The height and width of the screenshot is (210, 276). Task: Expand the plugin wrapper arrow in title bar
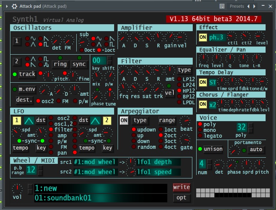point(7,6)
